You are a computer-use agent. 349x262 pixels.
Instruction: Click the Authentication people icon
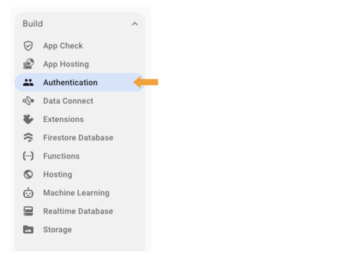pos(28,83)
